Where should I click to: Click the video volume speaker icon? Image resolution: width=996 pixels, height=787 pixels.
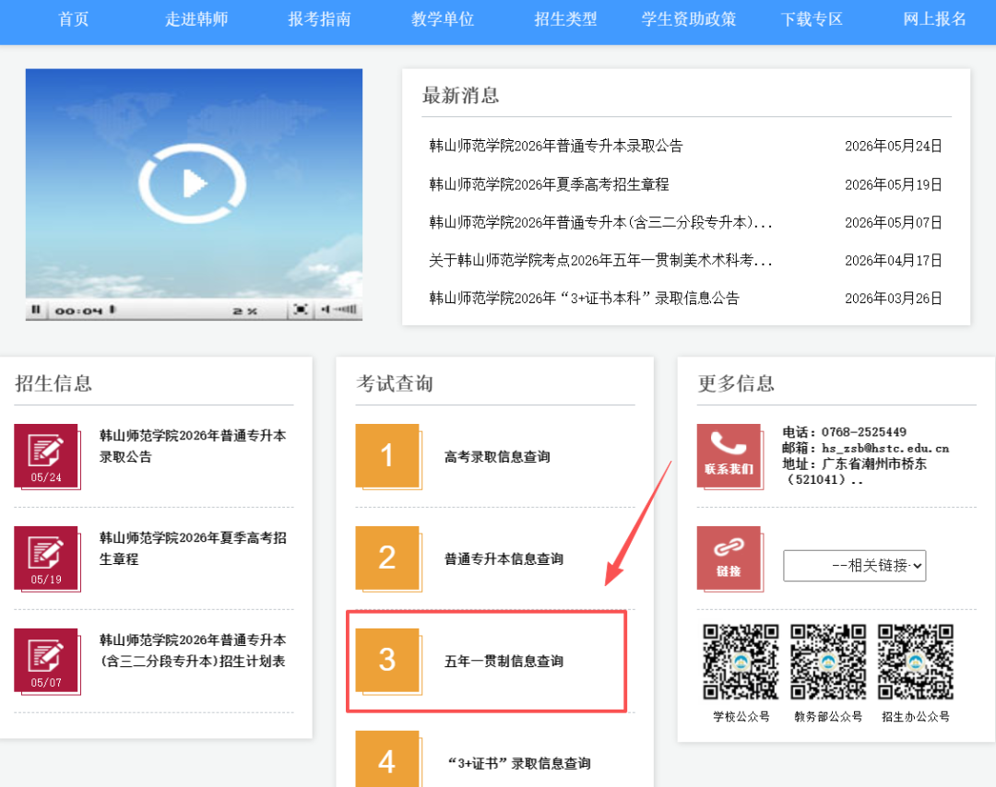click(326, 310)
